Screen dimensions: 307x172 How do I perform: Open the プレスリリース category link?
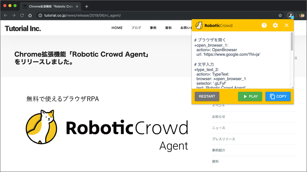tap(224, 139)
